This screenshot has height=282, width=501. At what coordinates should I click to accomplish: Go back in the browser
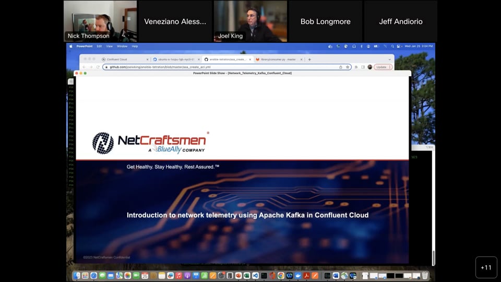pos(84,67)
